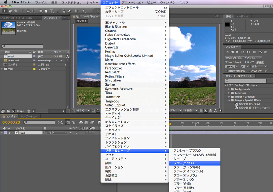273x192 pixels.
Task: Select the Zoom magnifier tool
Action: [16, 11]
